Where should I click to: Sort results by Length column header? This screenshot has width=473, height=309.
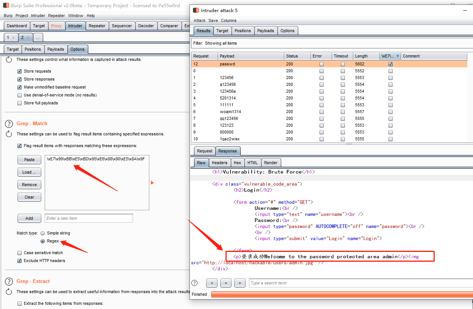tap(366, 56)
